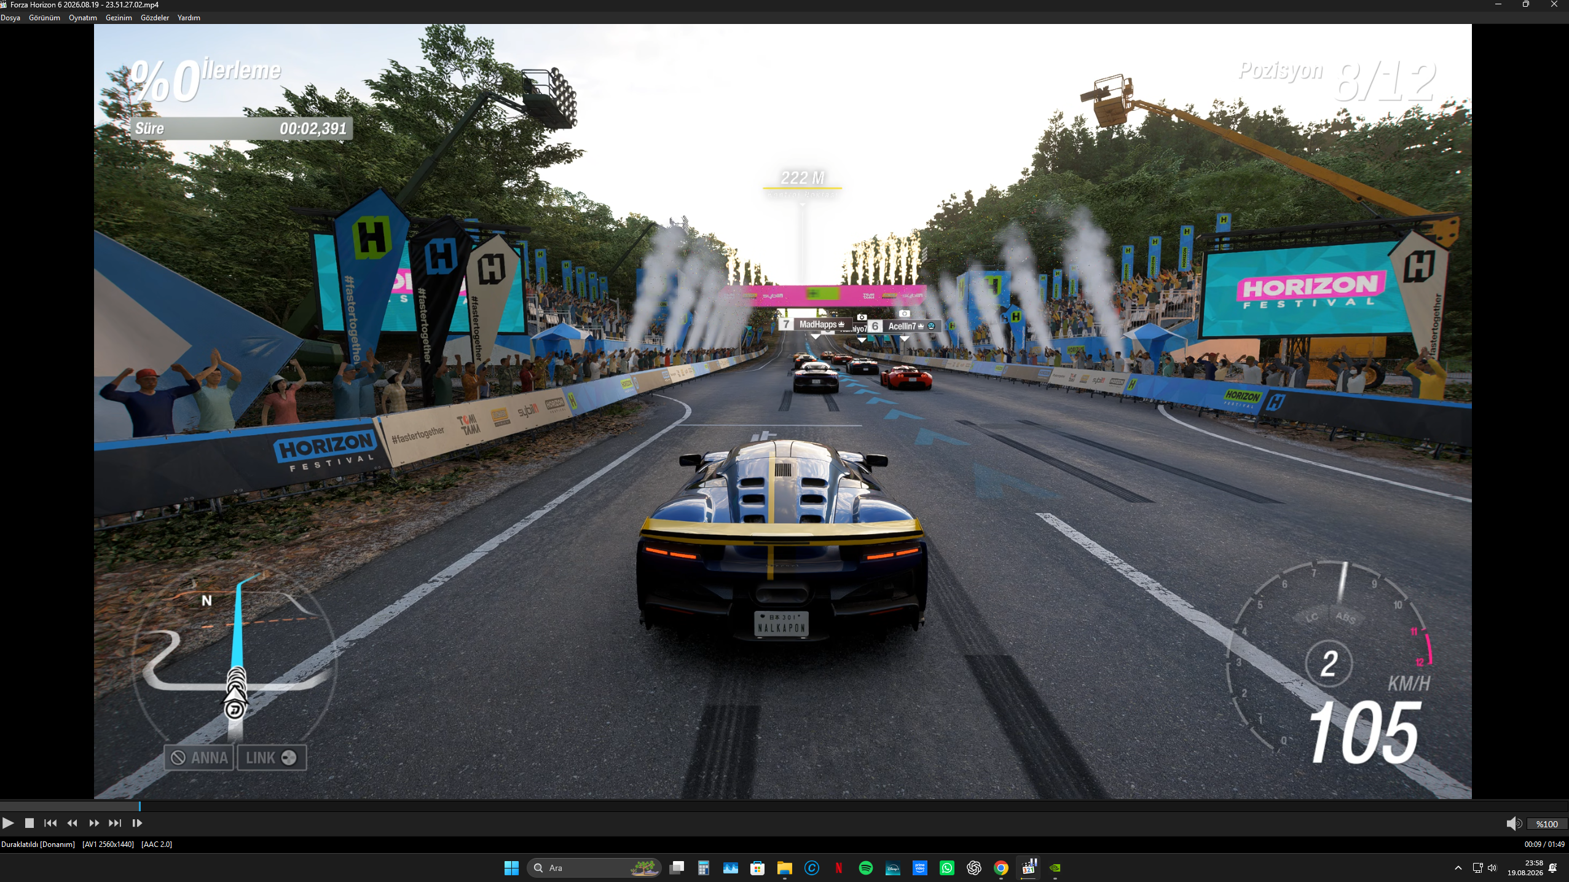Resume the paused video with Play
The width and height of the screenshot is (1569, 882).
tap(8, 823)
